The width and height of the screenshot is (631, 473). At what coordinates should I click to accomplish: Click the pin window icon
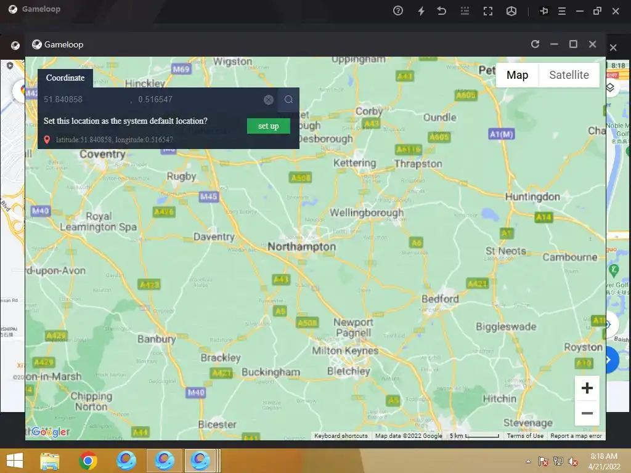coord(543,11)
